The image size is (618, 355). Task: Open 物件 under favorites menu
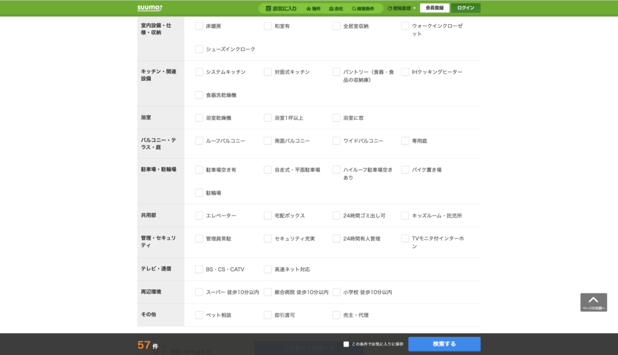313,8
